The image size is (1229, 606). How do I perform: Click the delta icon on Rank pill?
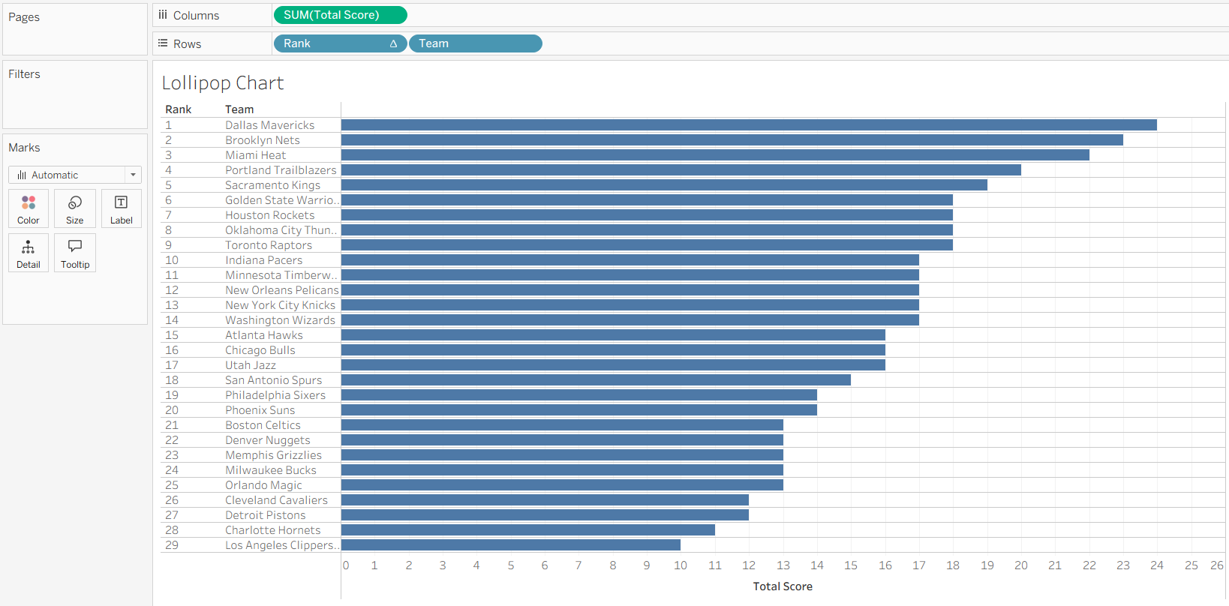tap(393, 43)
